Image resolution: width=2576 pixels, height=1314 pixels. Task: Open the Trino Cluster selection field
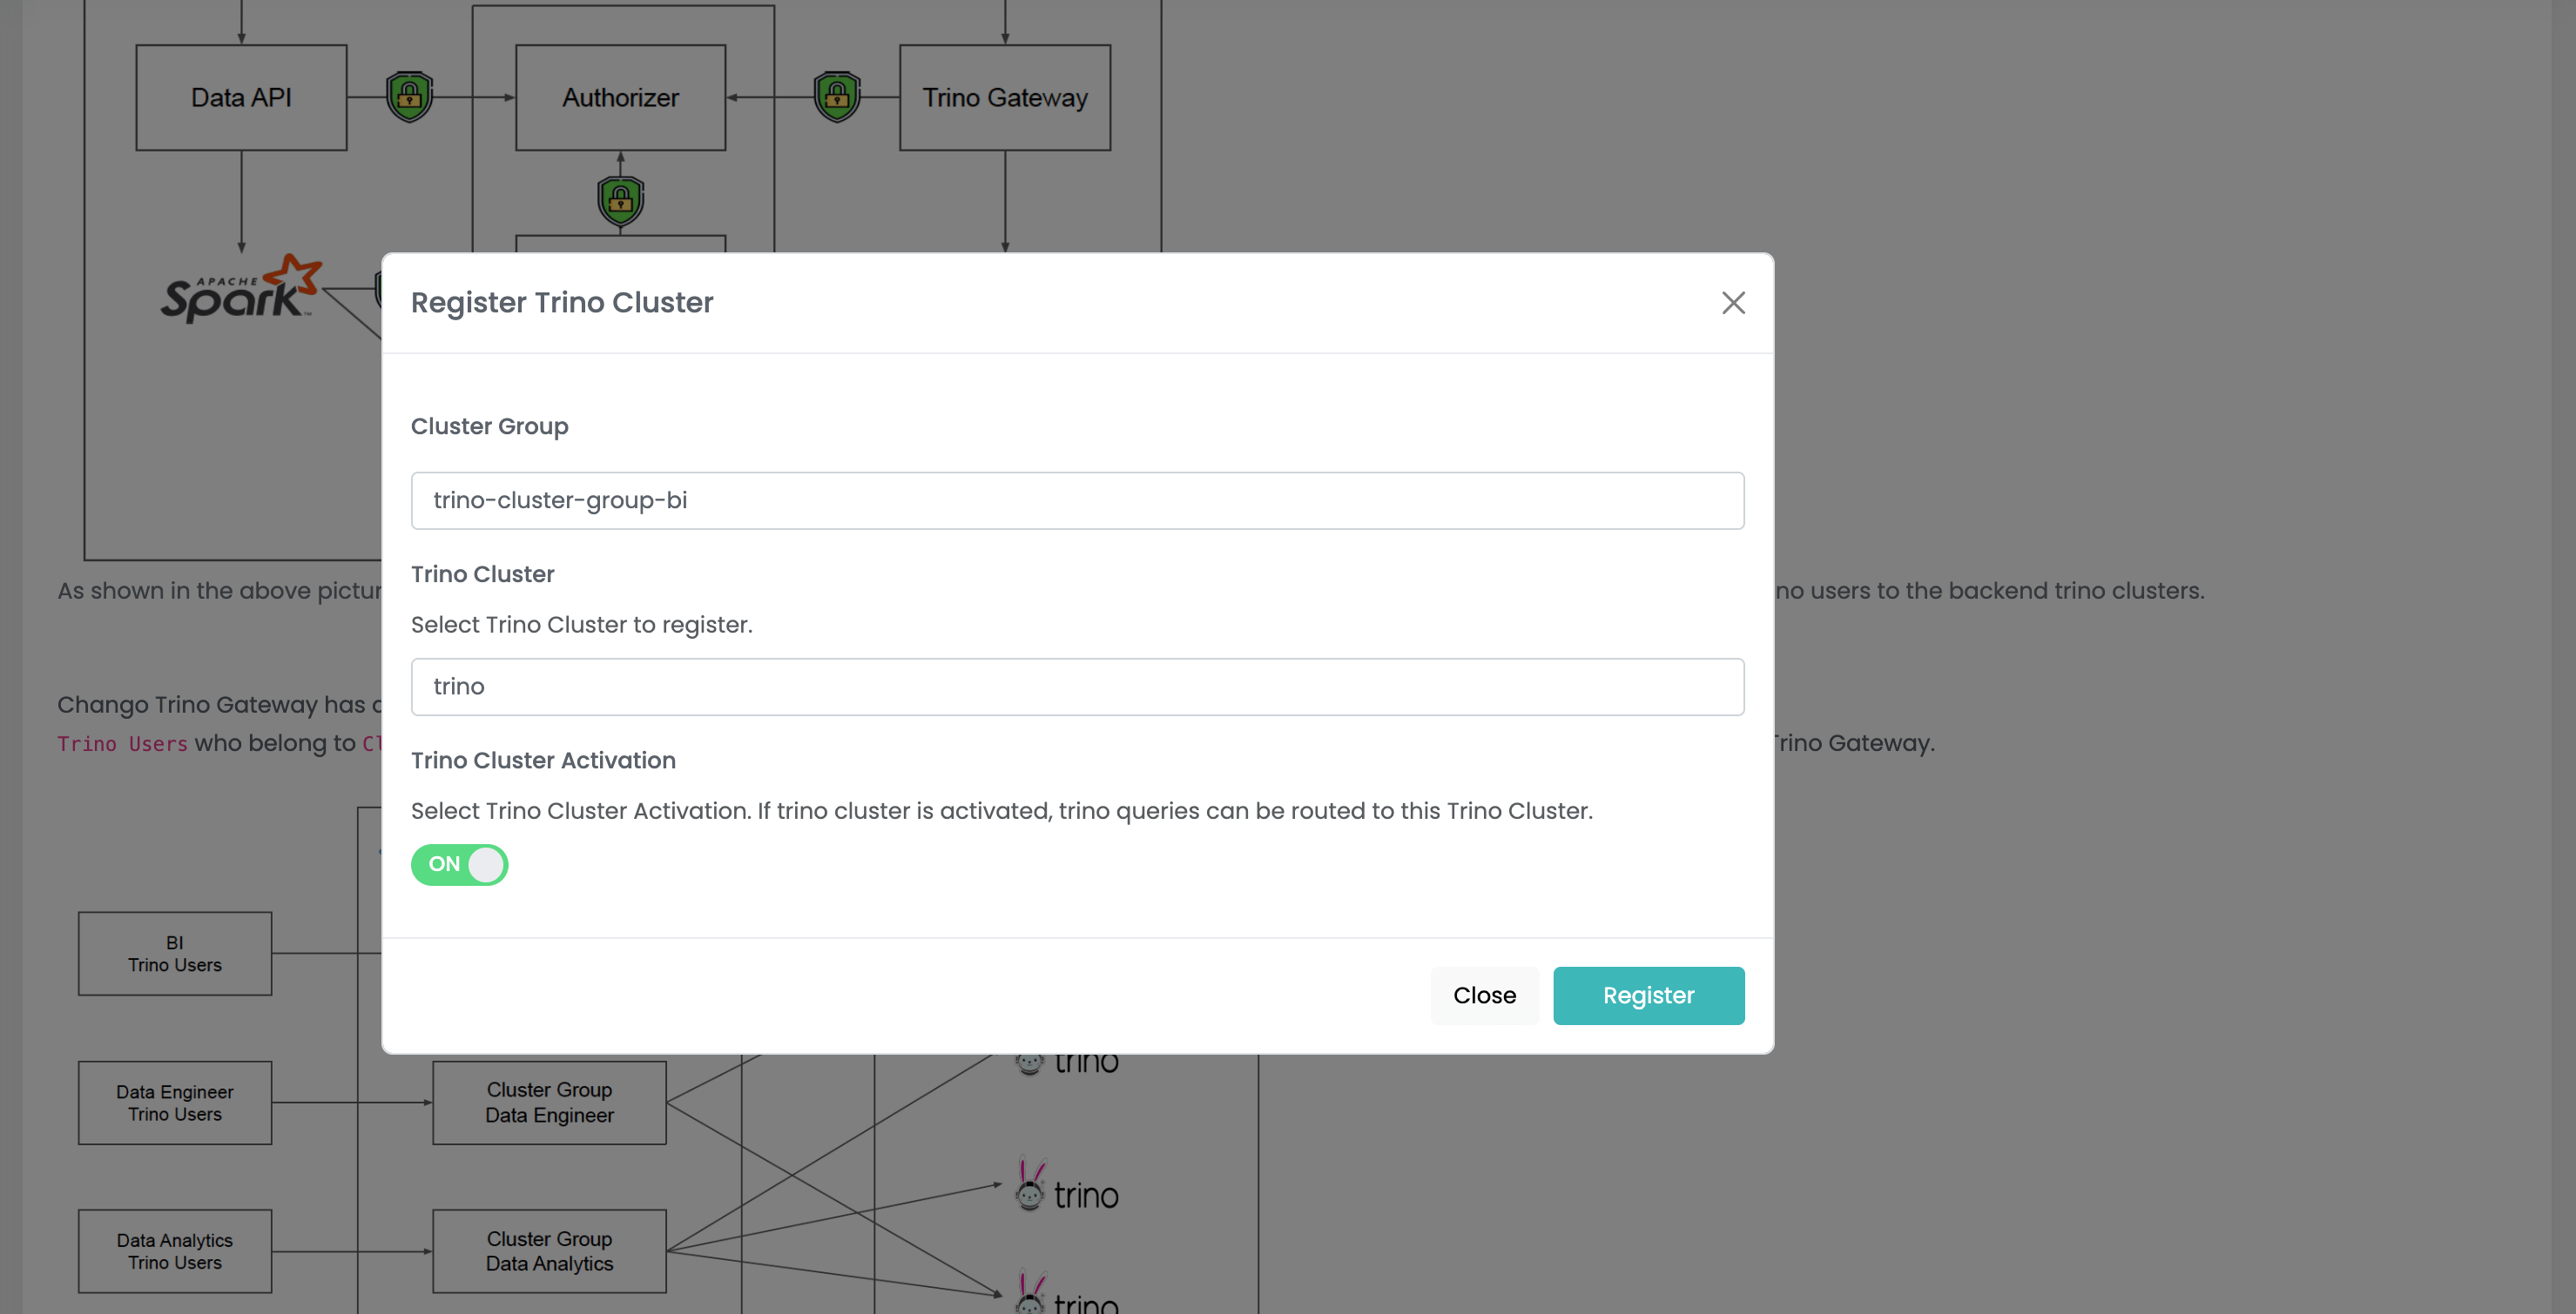1077,687
